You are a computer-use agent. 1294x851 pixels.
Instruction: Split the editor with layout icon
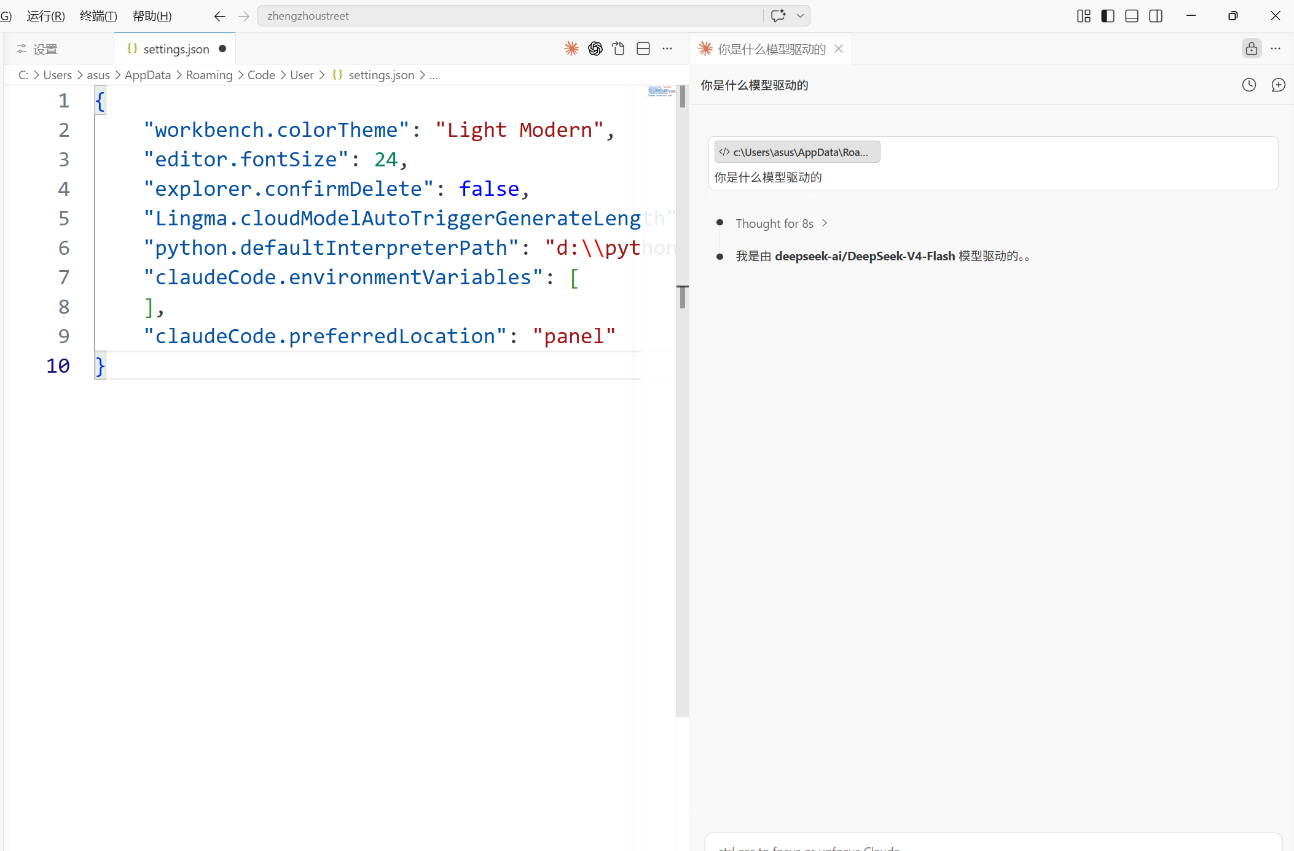(x=643, y=49)
